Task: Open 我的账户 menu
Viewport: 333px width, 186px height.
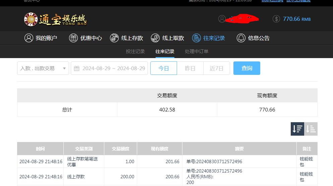Action: point(41,38)
